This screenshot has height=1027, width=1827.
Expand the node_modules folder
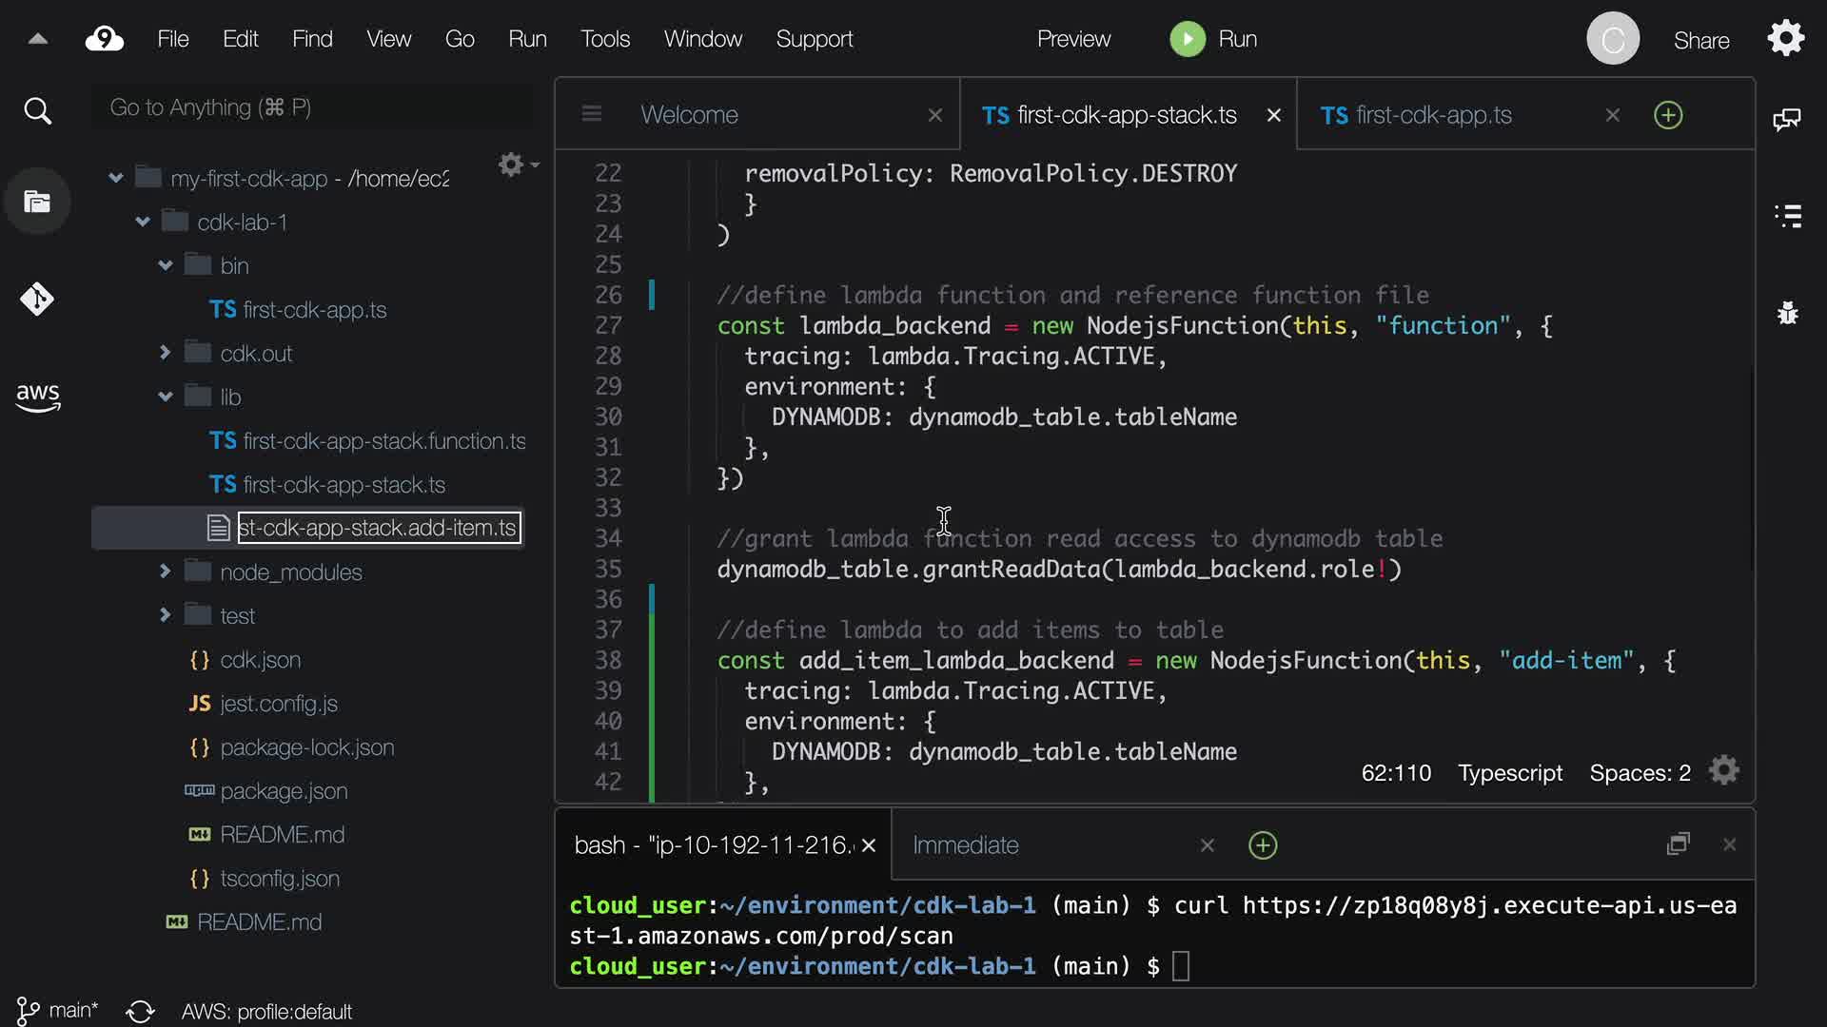(165, 572)
